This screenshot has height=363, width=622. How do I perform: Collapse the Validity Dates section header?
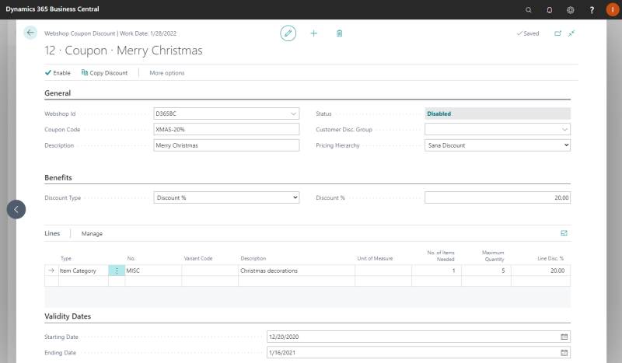point(68,316)
